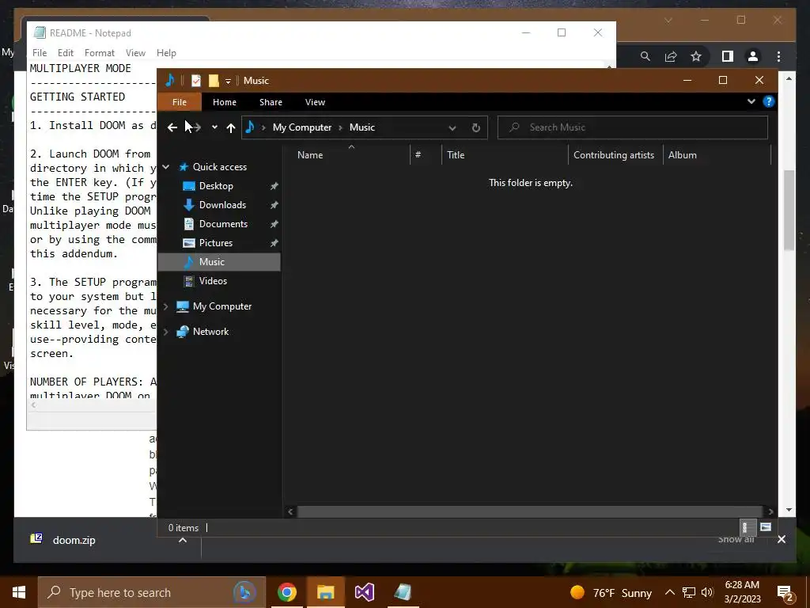Open the doom.zip downloaded file
The image size is (810, 608).
coord(74,540)
